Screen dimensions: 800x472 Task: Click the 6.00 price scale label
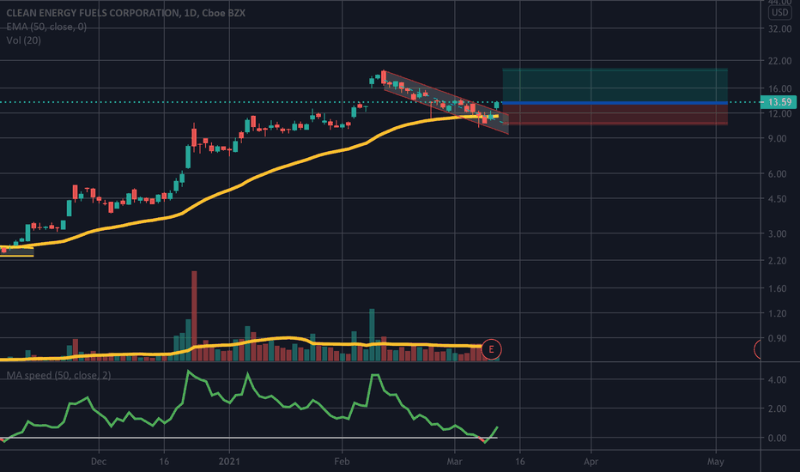click(x=777, y=173)
